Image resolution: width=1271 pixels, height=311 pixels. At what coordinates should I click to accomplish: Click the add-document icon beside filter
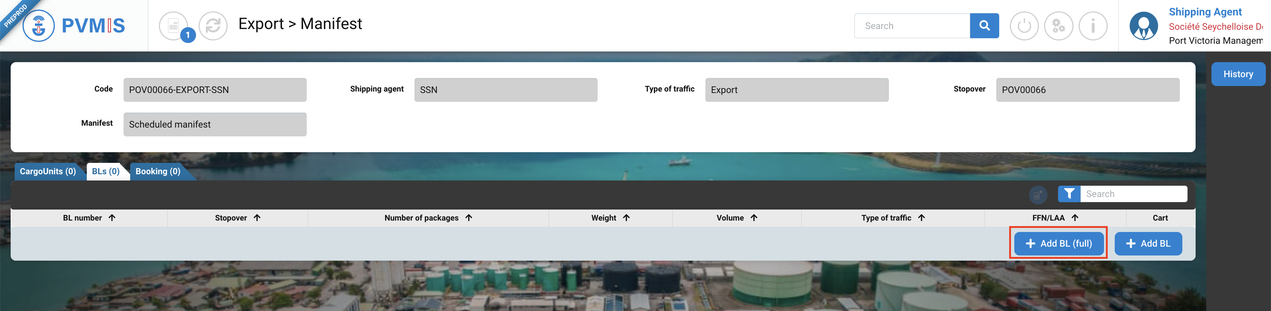[1037, 195]
